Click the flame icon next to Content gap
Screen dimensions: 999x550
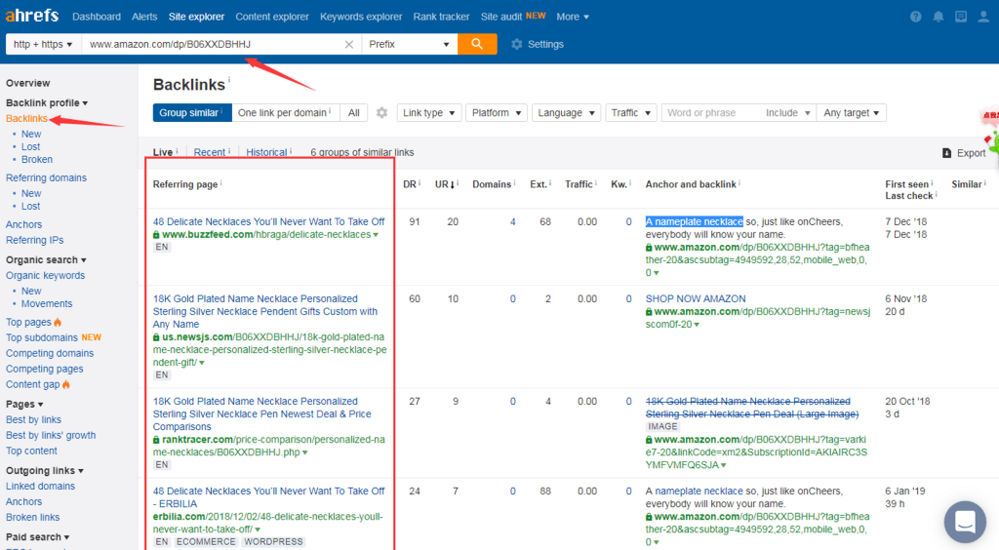[66, 384]
